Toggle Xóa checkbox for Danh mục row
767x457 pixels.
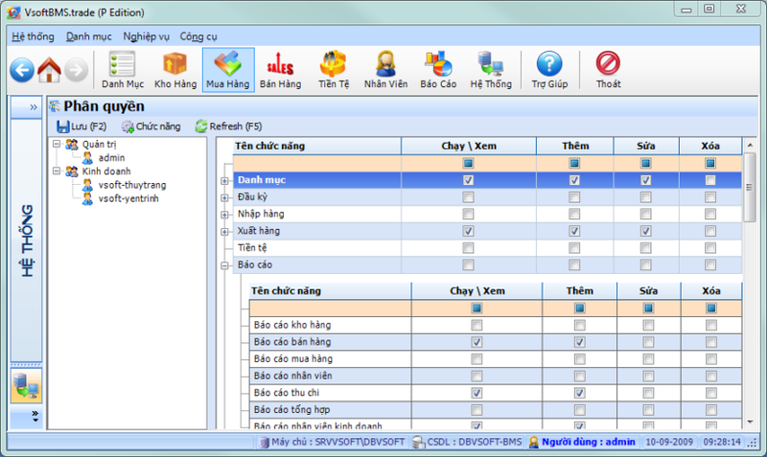point(710,180)
